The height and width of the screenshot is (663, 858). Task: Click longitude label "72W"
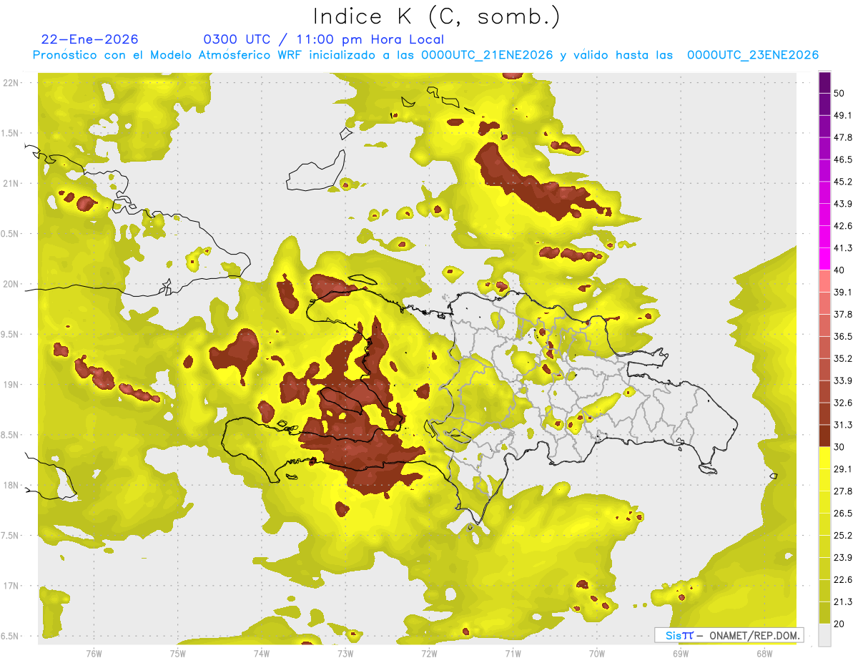(429, 652)
